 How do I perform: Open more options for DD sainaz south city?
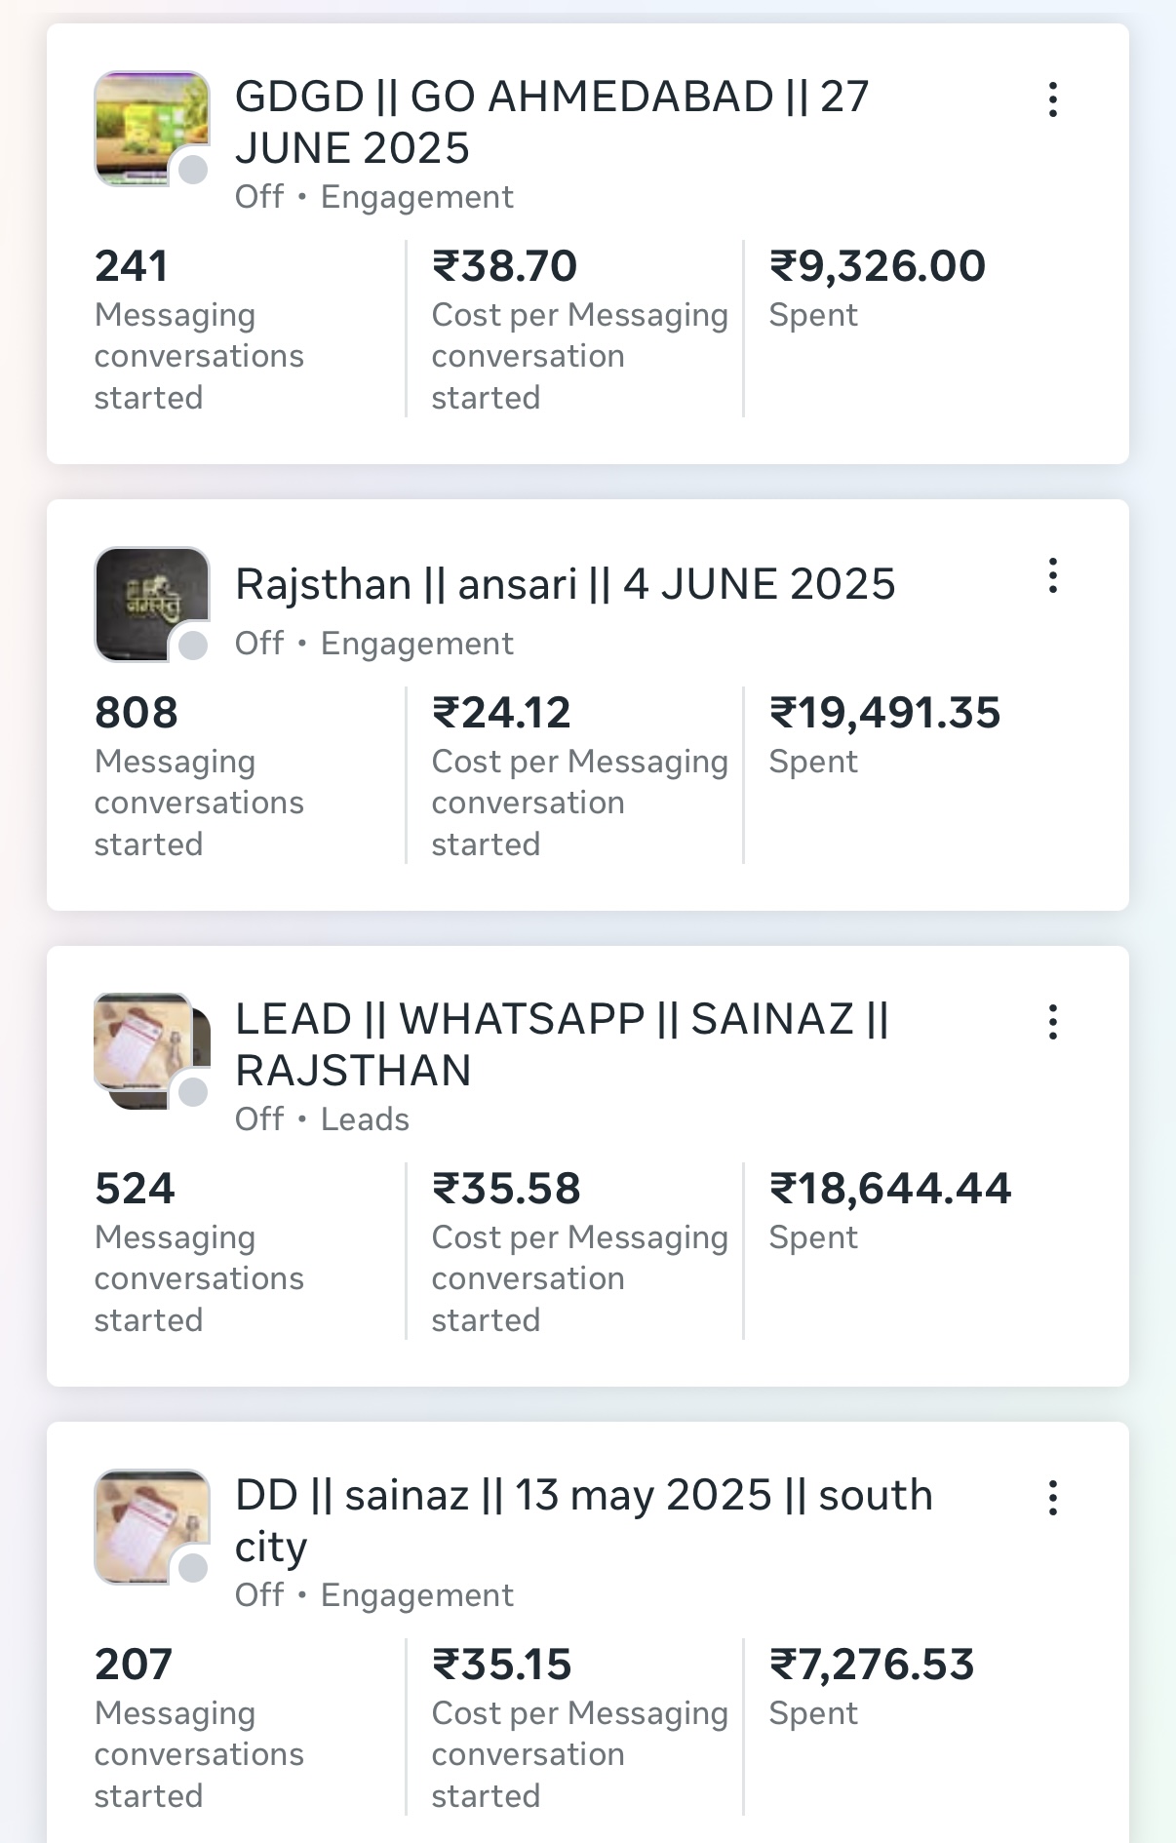click(x=1053, y=1498)
